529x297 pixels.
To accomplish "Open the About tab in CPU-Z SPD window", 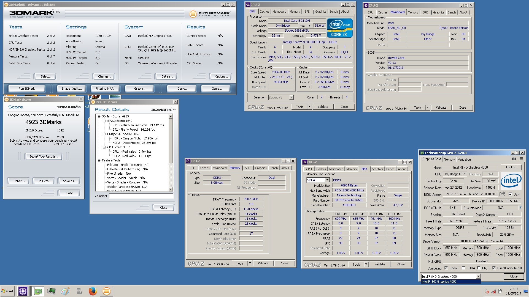I will (x=402, y=169).
